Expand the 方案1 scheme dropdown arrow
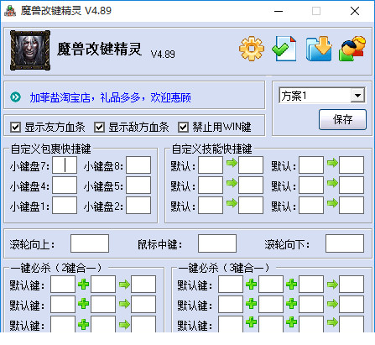The height and width of the screenshot is (345, 375). (357, 96)
